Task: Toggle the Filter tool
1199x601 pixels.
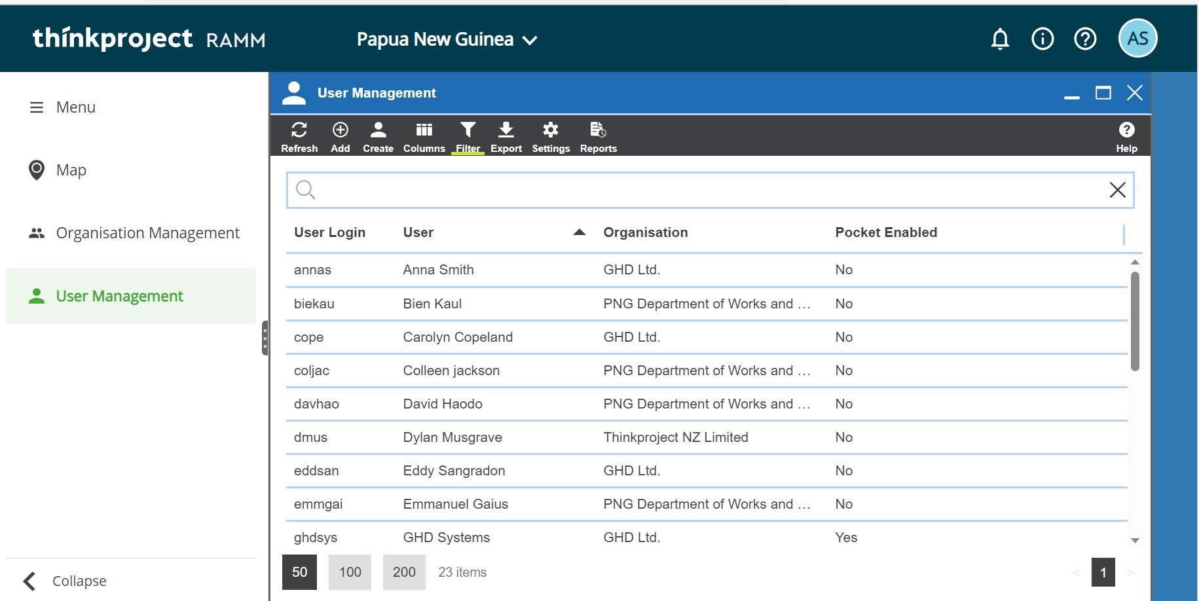Action: pos(468,137)
